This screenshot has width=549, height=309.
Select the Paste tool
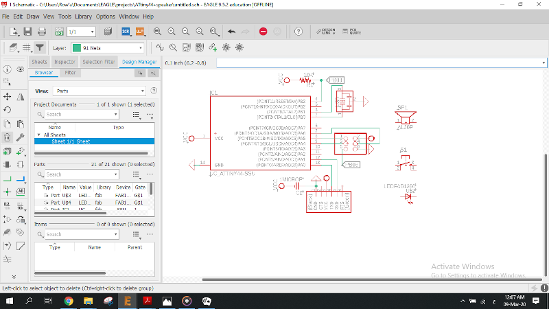pos(21,124)
